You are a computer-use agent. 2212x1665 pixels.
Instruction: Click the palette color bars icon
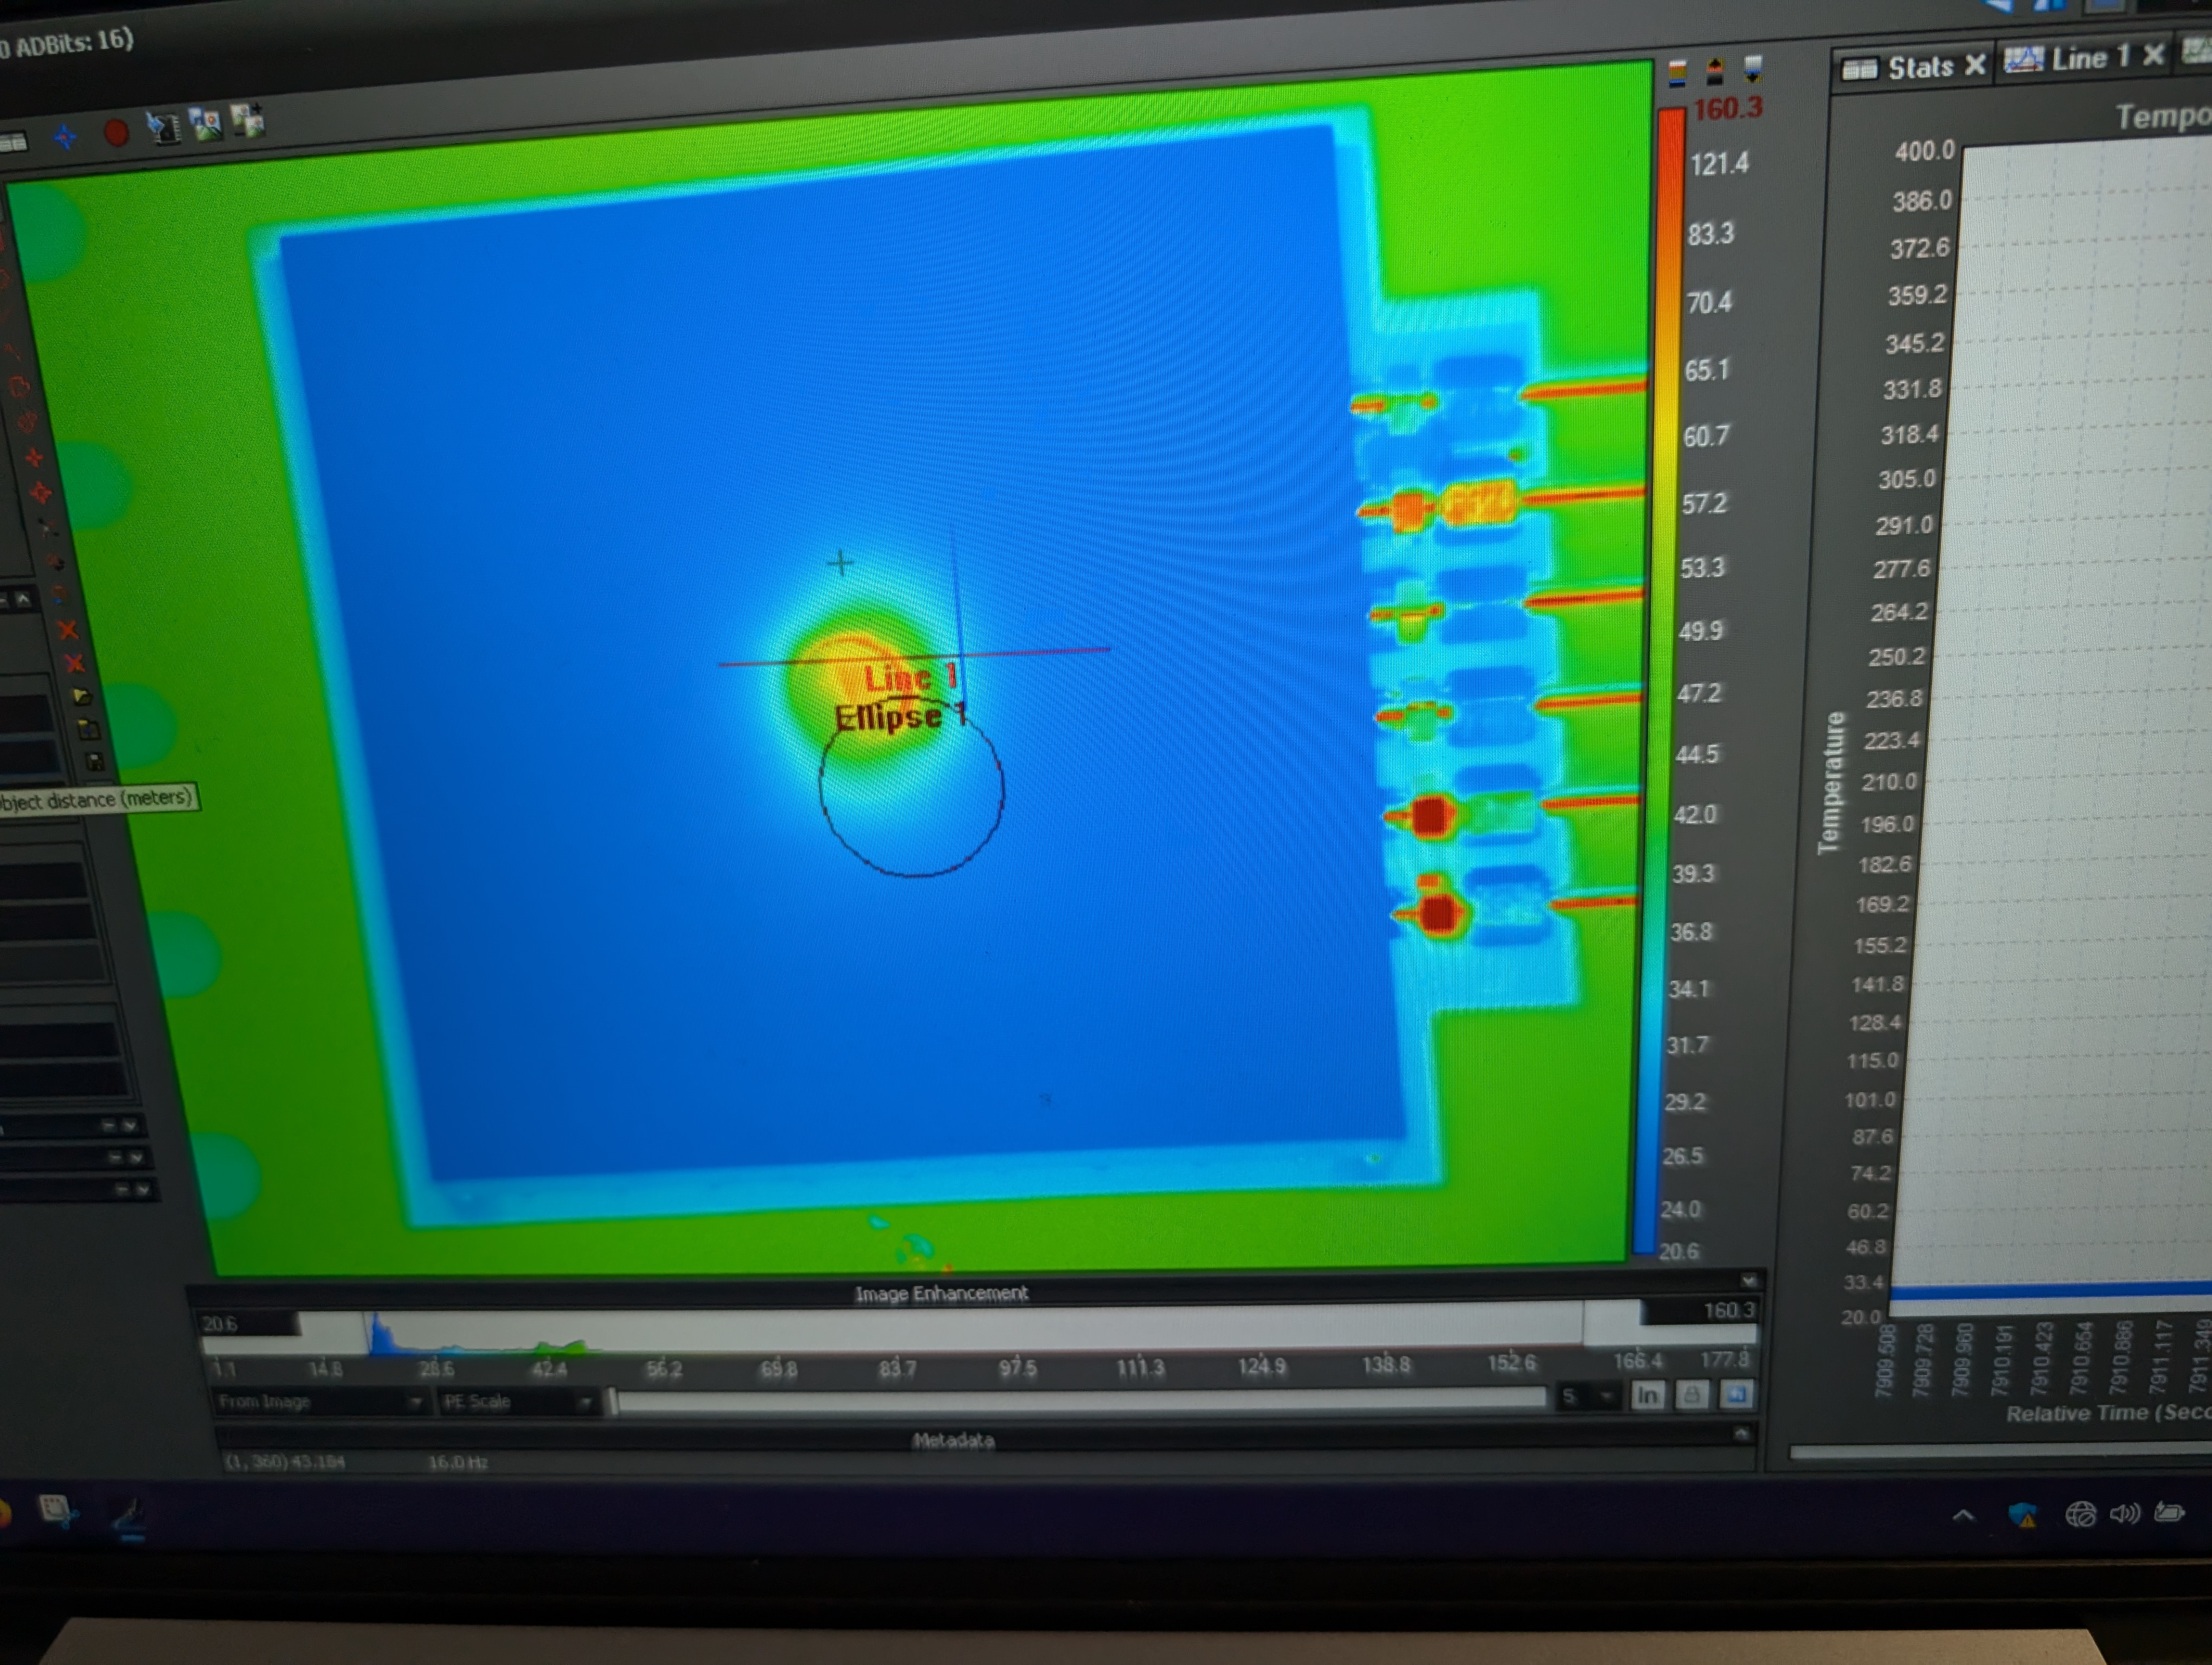(x=1677, y=72)
